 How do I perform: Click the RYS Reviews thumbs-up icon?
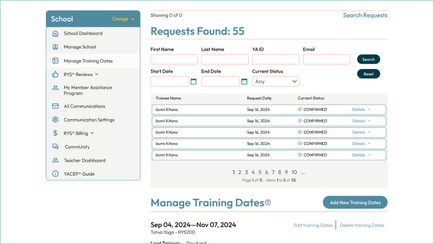55,74
